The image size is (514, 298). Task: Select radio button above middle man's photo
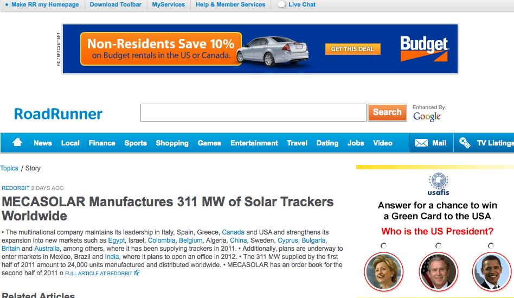coord(438,245)
